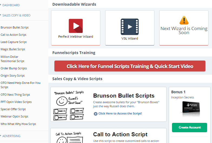Click the Sales Copy & Video Scripts heading

point(77,79)
